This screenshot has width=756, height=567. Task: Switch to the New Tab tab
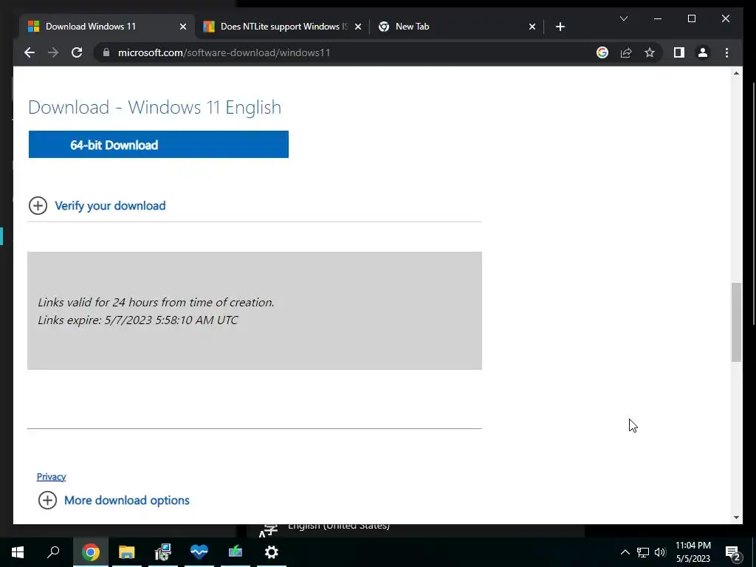tap(456, 27)
